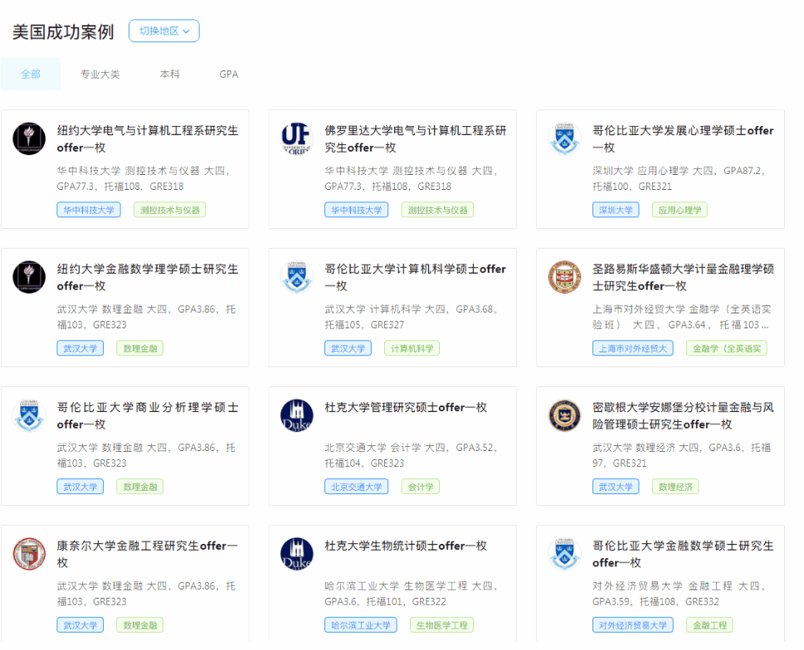Click the Washington University in St. Louis crest
This screenshot has height=650, width=804.
click(565, 277)
